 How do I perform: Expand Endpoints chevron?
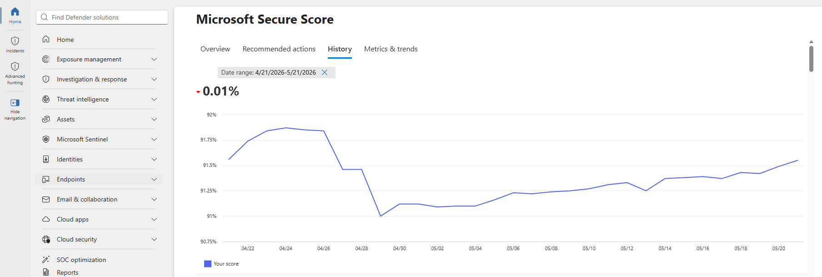pos(154,179)
